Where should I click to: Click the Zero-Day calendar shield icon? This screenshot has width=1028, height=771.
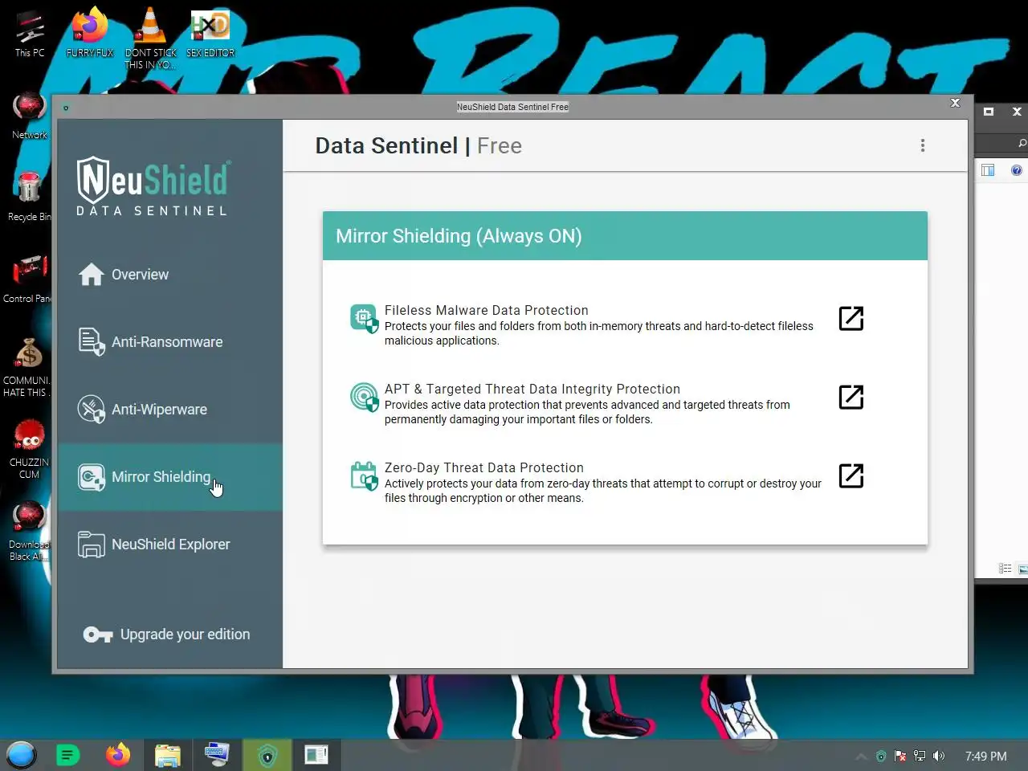tap(365, 476)
